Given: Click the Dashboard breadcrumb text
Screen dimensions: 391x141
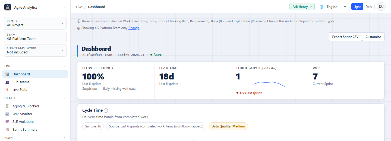Looking at the screenshot, I should pos(96,7).
